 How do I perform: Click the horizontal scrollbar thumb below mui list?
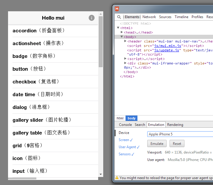tap(22, 178)
